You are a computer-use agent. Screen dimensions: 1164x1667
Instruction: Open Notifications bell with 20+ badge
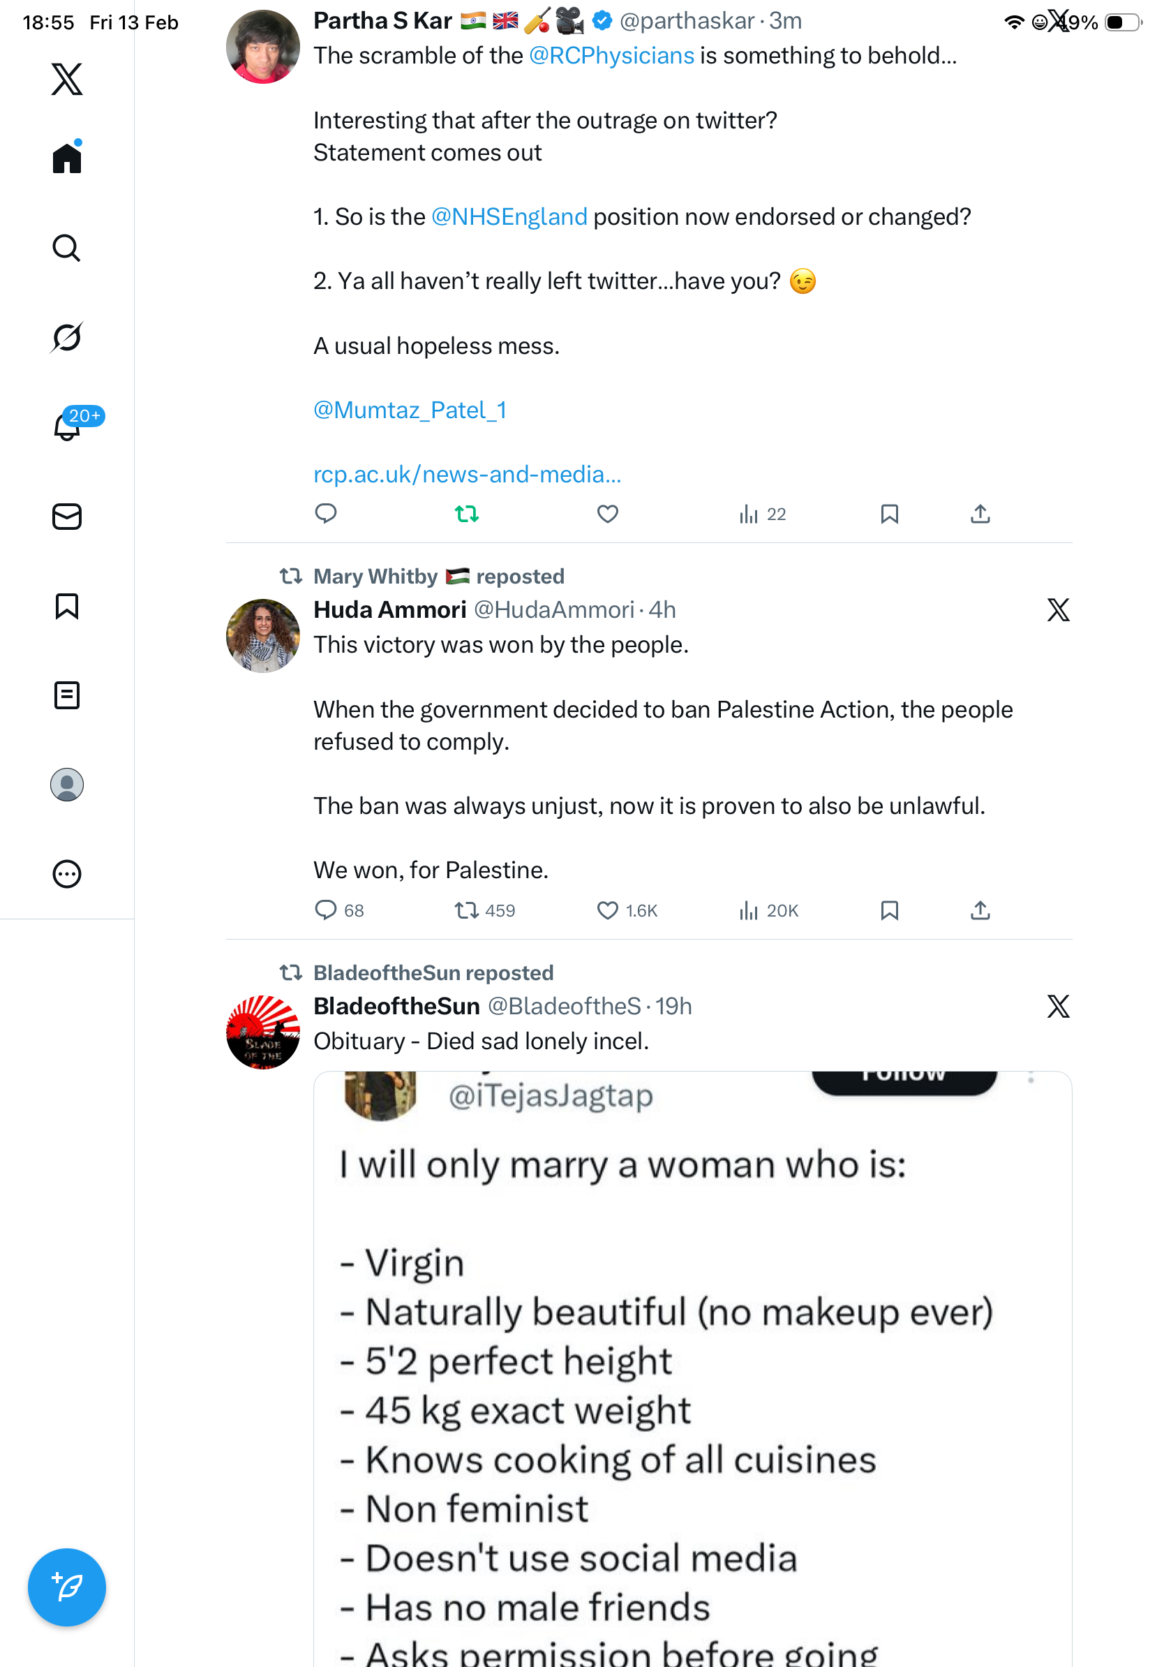[67, 427]
